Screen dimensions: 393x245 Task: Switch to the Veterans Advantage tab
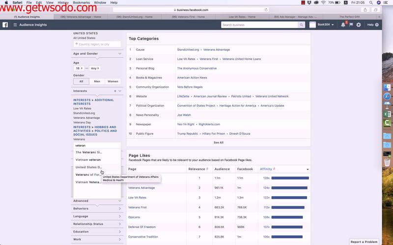[81, 17]
